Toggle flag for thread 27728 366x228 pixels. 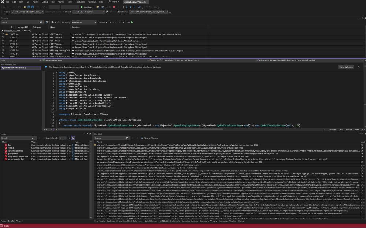tap(3, 44)
